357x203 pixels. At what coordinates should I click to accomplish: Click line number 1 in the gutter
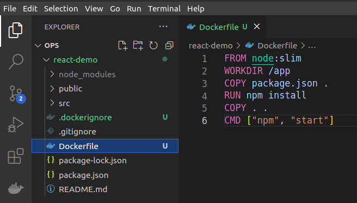205,59
